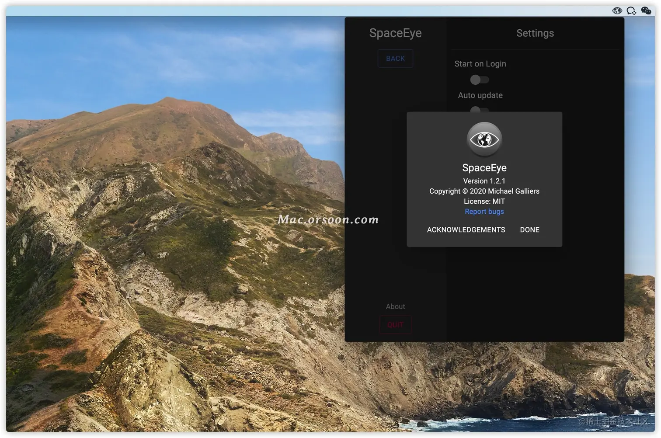Screen dimensions: 661x438
Task: Click the License: MIT text
Action: click(484, 202)
